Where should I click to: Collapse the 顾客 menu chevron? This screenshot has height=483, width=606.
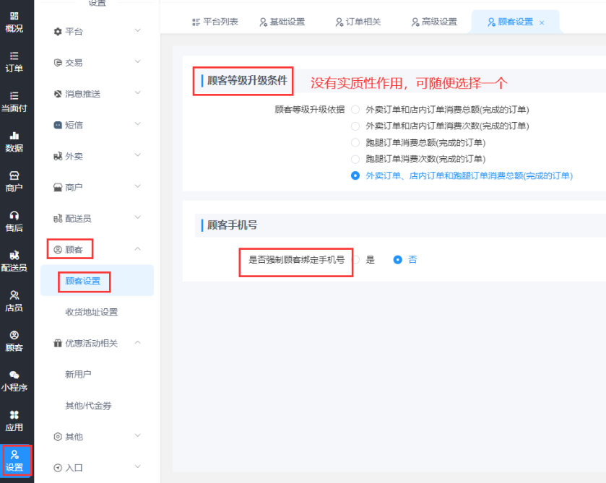[x=137, y=249]
